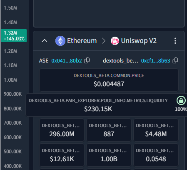Click the 1.50M axis value

click(x=10, y=8)
